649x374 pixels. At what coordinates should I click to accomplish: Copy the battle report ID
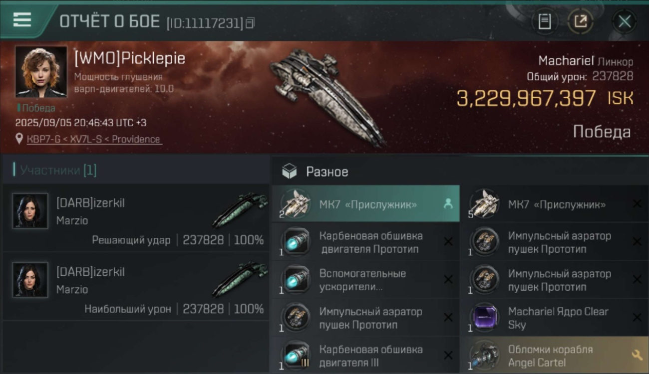250,22
